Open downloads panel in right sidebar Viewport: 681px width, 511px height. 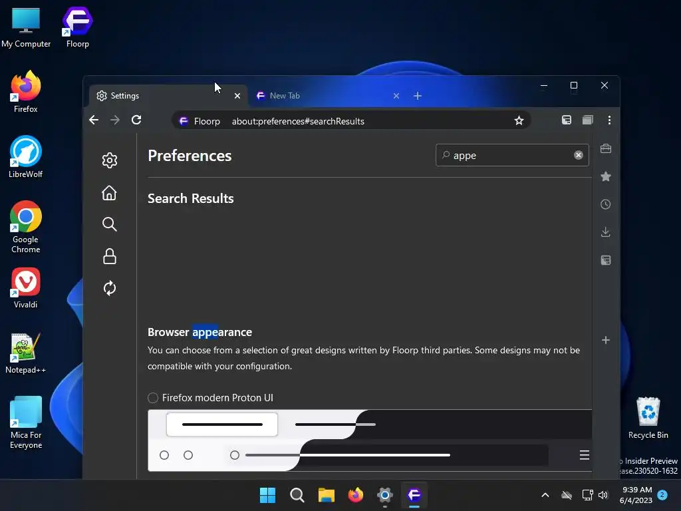pyautogui.click(x=606, y=232)
